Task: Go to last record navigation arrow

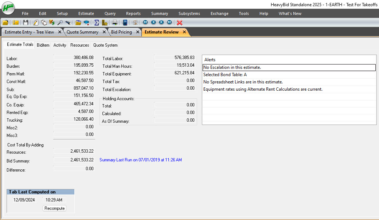Action: [169, 23]
